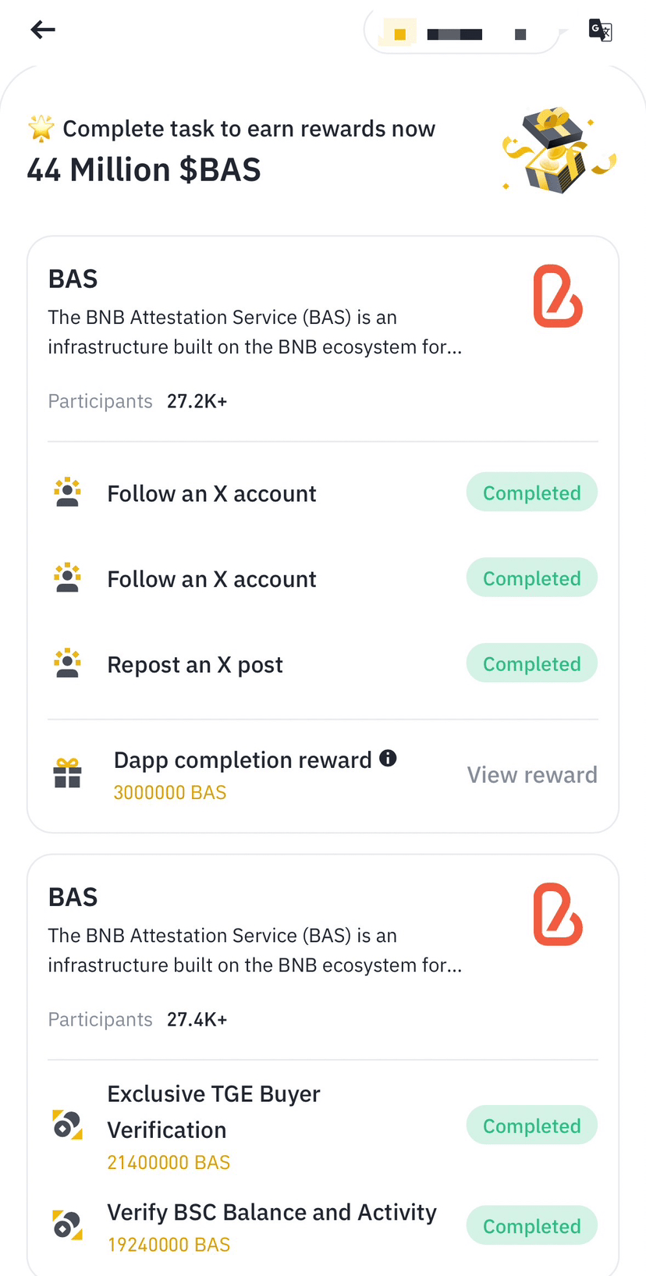This screenshot has height=1276, width=646.
Task: Tap the Exclusive TGE Buyer Verification icon
Action: [x=68, y=1125]
